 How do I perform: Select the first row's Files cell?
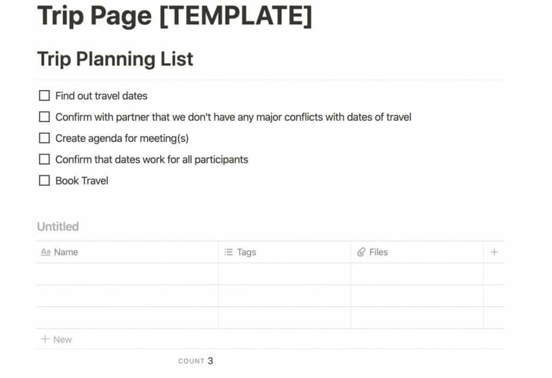tap(417, 274)
